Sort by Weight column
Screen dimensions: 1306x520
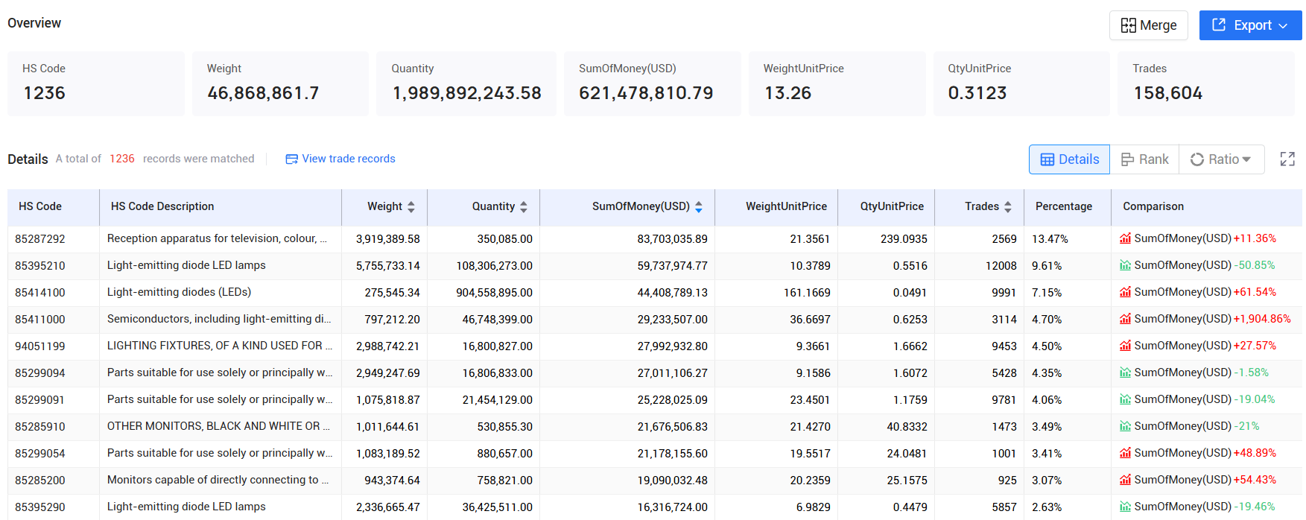point(411,207)
